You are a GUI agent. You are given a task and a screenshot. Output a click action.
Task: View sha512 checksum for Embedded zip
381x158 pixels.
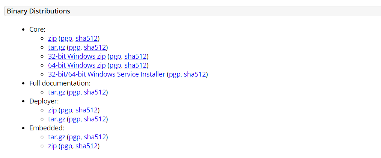tap(86, 146)
